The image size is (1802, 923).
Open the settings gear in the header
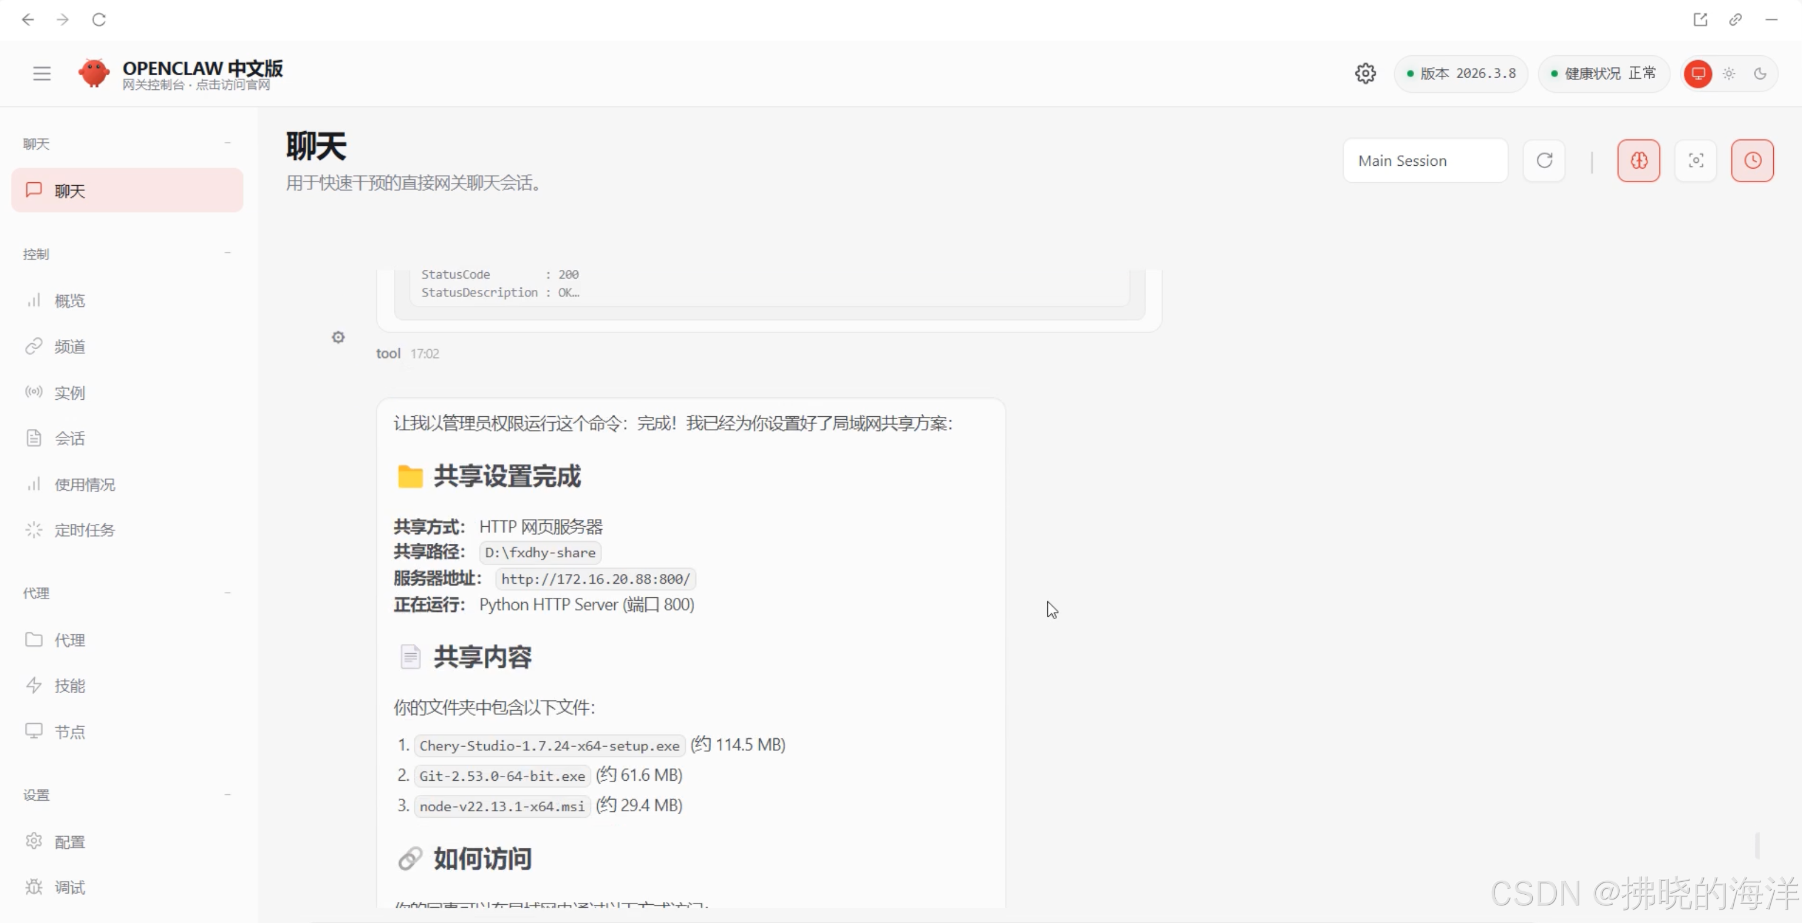1366,73
